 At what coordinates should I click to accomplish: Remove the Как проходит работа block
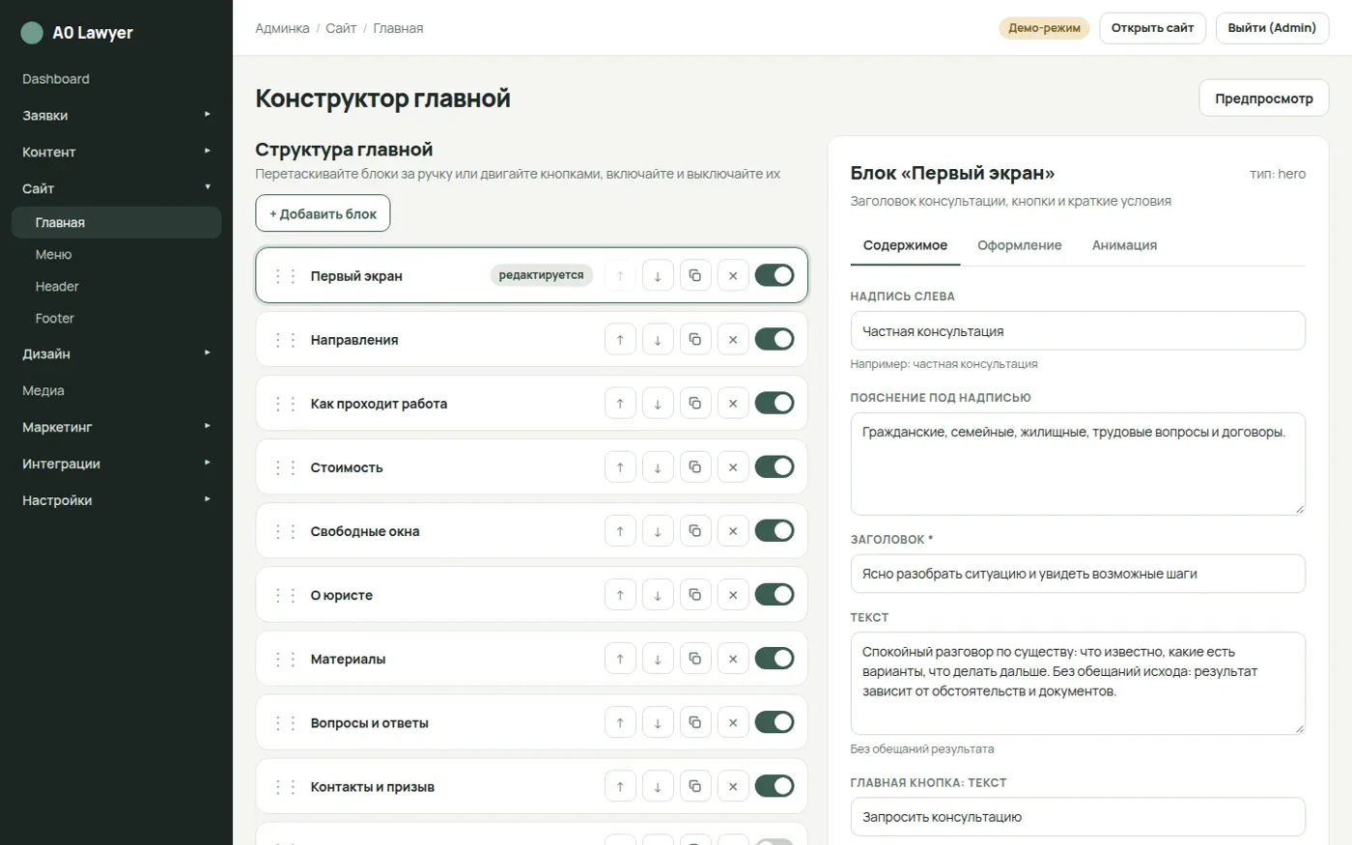tap(733, 404)
